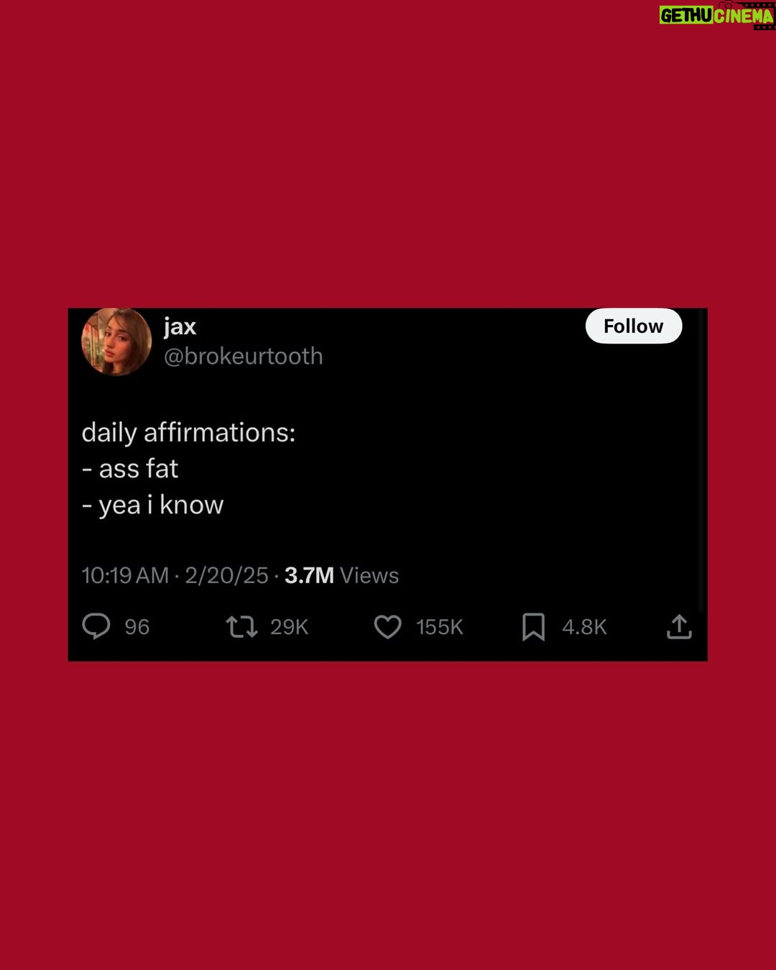Open the 29K reposts count
The width and height of the screenshot is (776, 970).
point(289,627)
